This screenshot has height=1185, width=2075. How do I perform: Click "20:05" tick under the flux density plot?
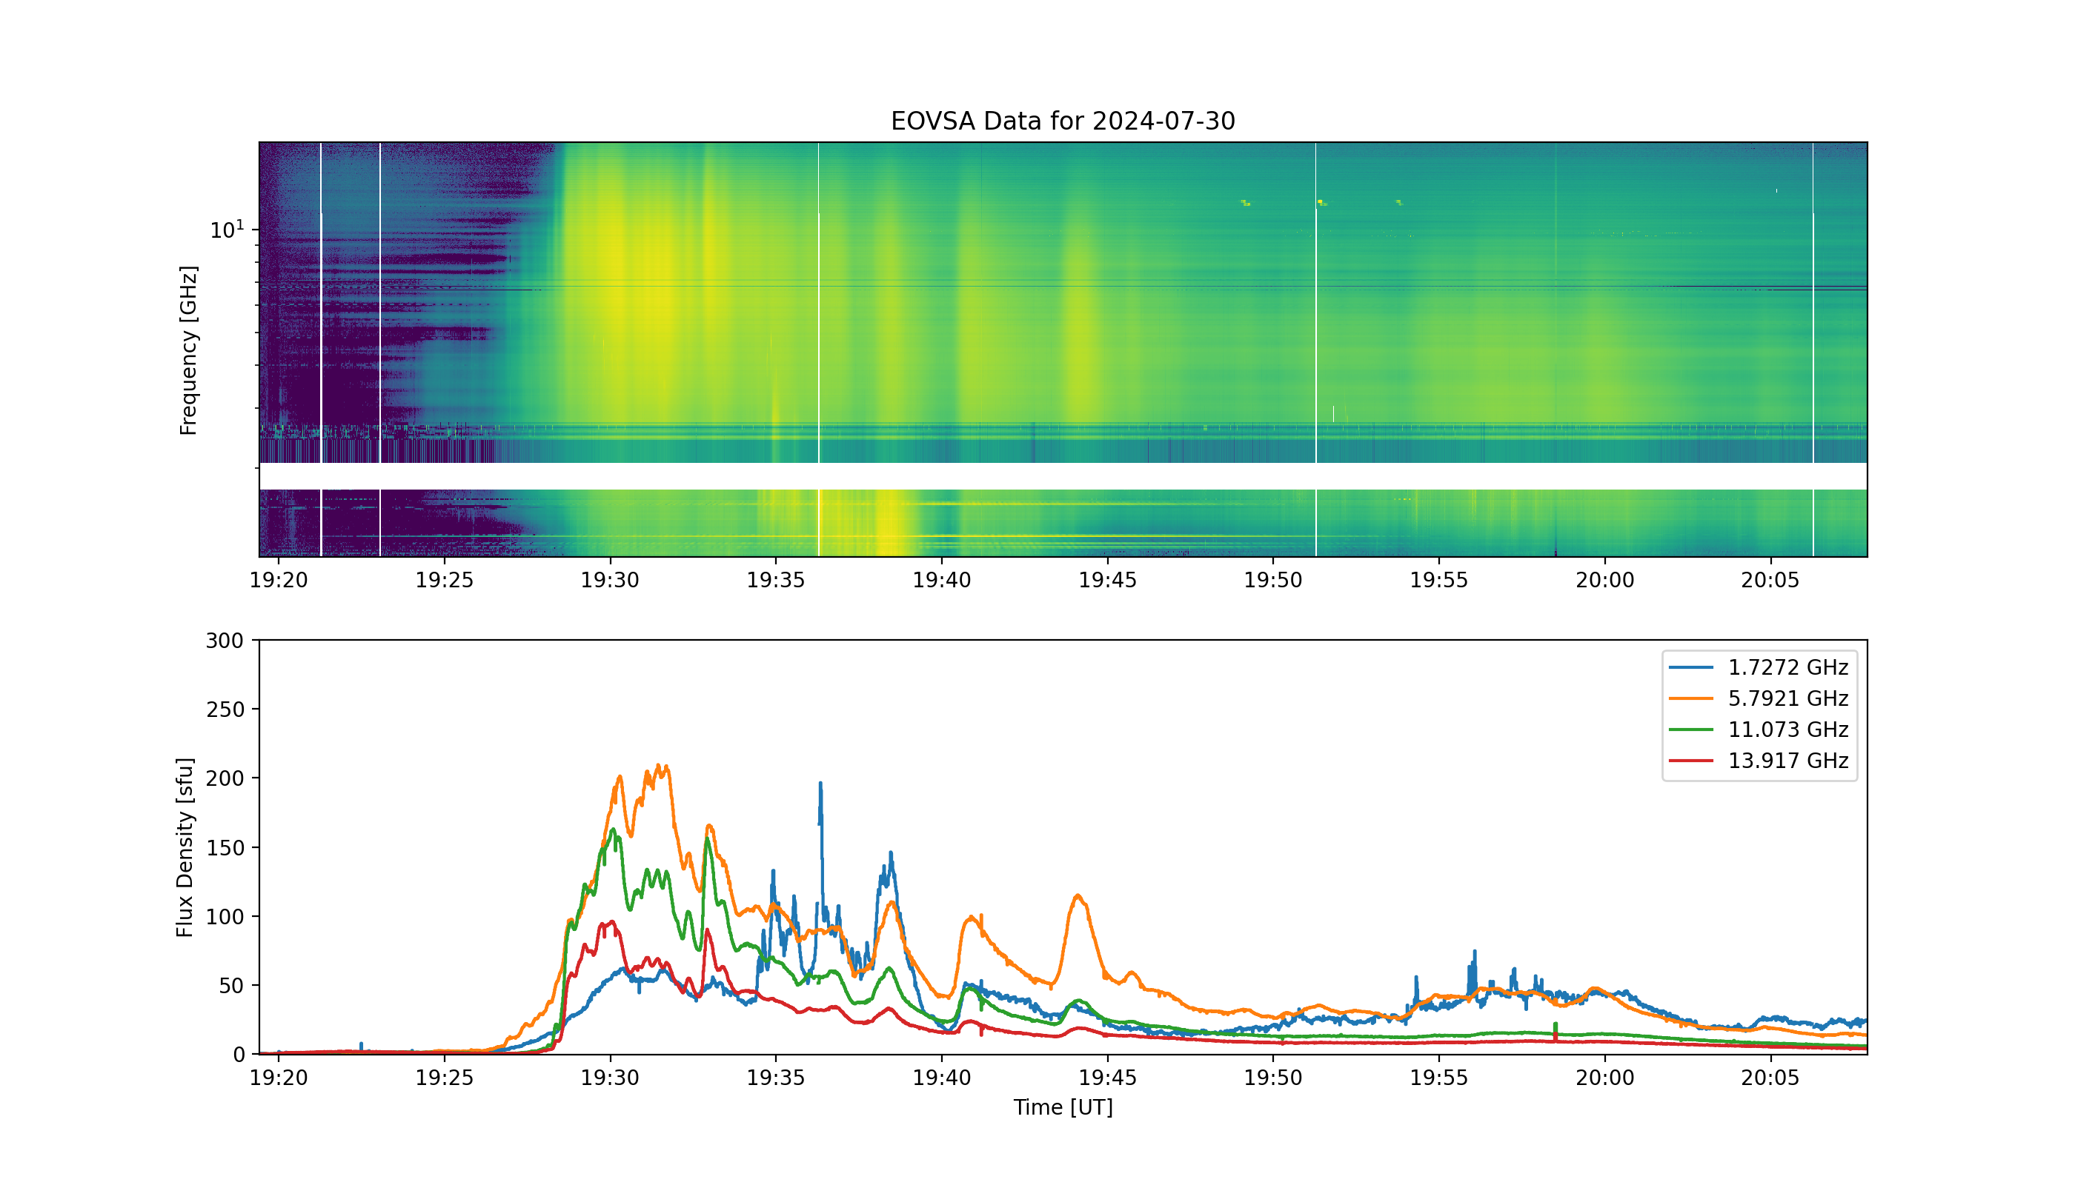1770,1078
